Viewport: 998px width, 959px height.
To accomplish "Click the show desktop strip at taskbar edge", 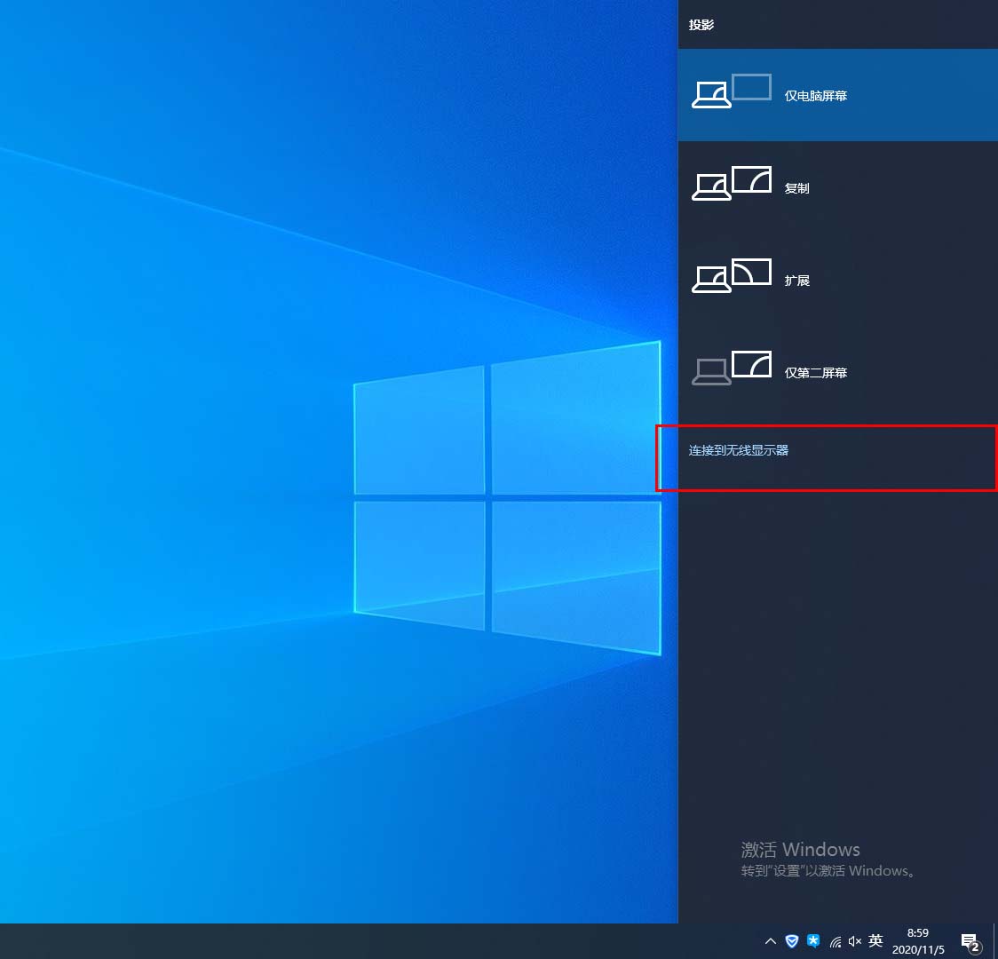I will (x=995, y=941).
